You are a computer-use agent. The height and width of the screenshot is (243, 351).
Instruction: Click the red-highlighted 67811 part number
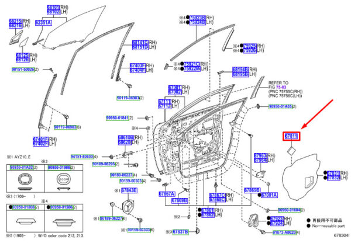pos(292,136)
